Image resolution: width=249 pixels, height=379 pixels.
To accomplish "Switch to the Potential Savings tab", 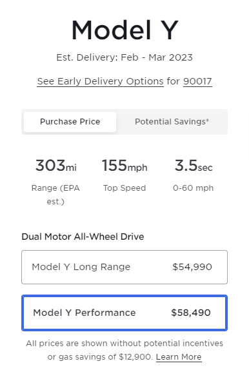I will tap(172, 122).
